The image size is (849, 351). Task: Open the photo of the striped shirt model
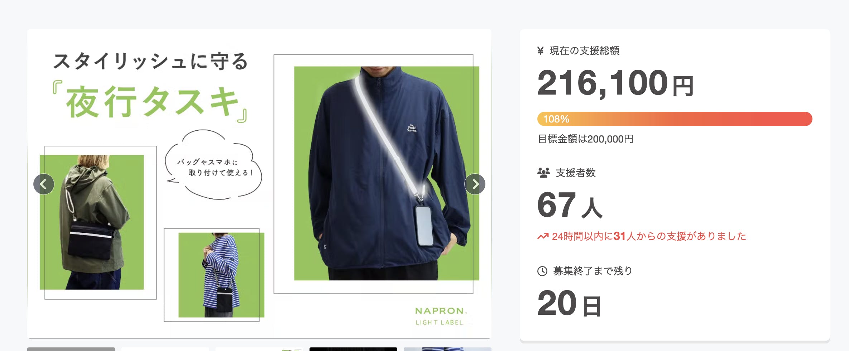coord(221,275)
